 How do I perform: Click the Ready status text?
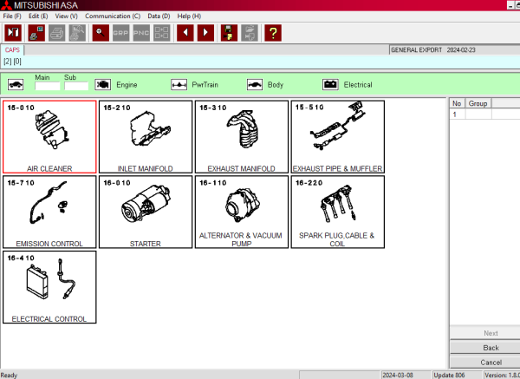click(9, 375)
